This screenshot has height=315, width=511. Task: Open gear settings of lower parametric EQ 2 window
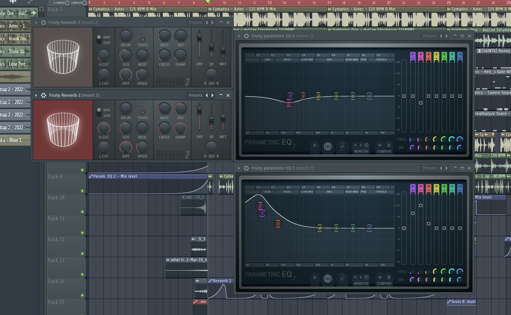tap(246, 168)
